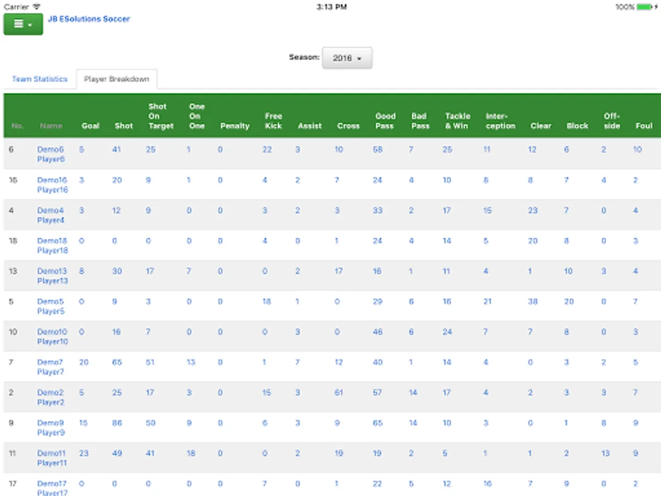
Task: Open Demo13 Player13's profile
Action: pos(52,276)
